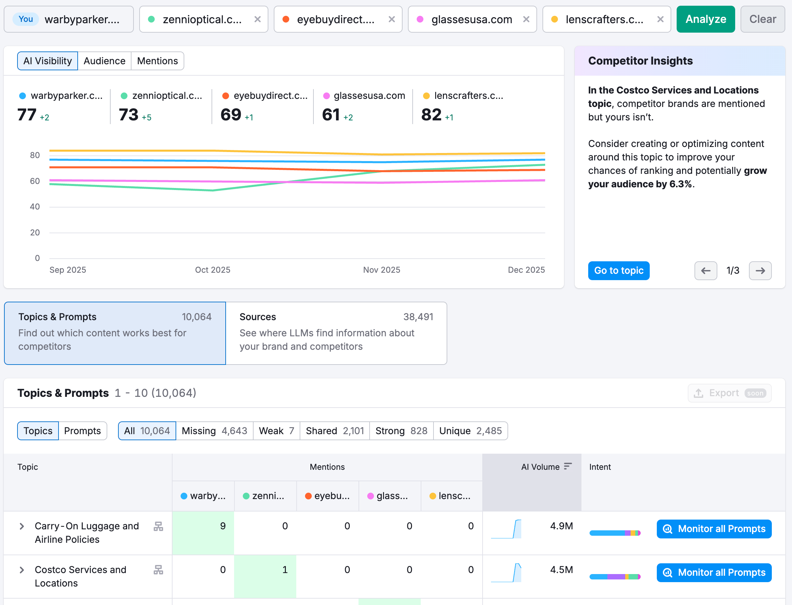Click the Analyze button
The width and height of the screenshot is (792, 605).
(705, 19)
